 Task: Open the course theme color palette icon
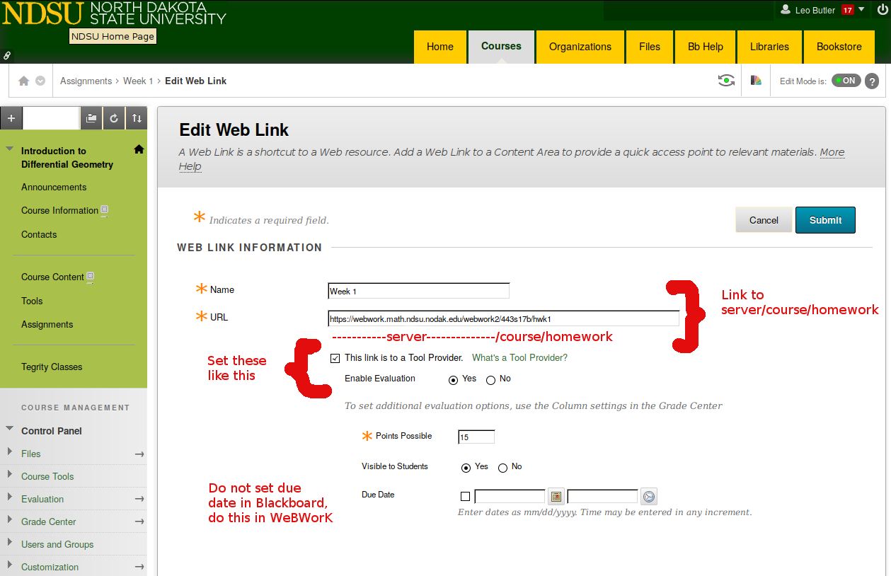click(756, 81)
